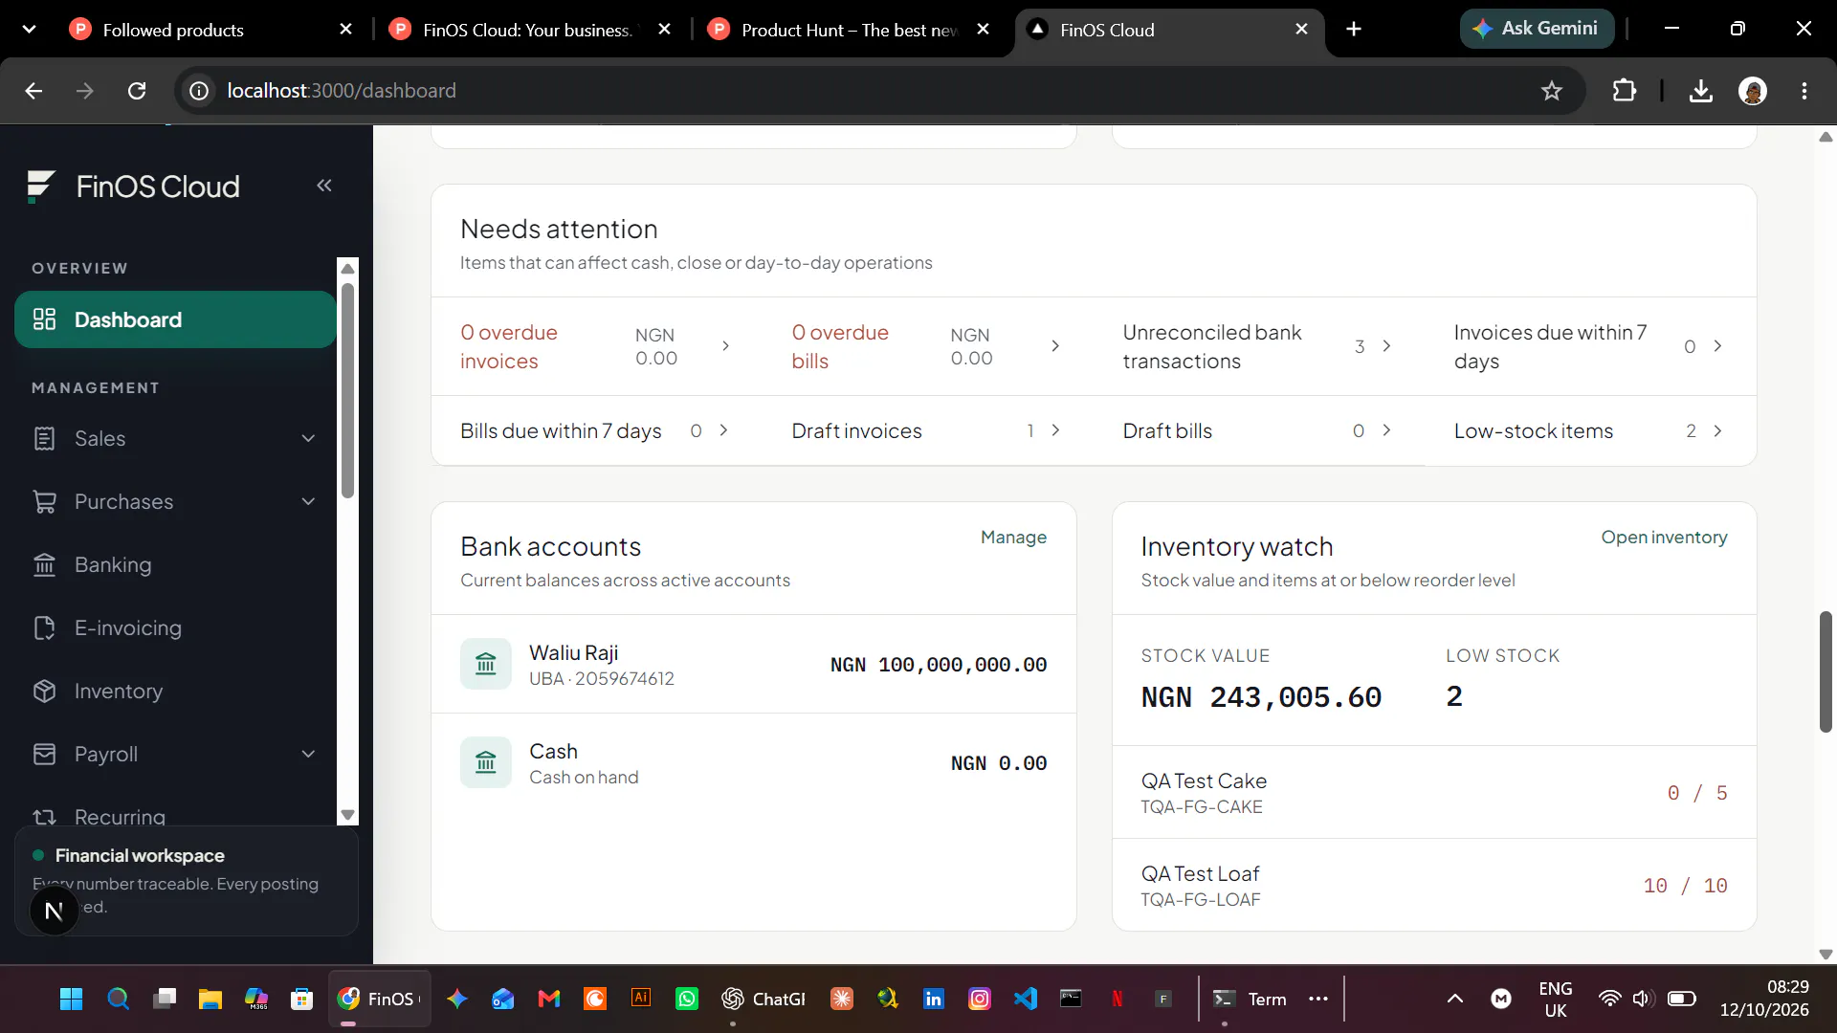Open the Next.js dev tools N badge
The image size is (1837, 1033).
coord(54,912)
